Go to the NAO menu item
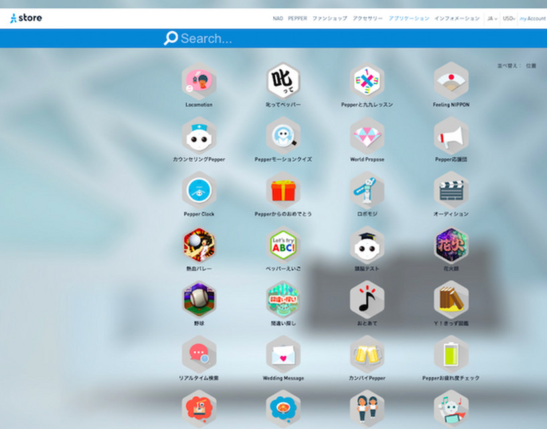This screenshot has height=429, width=547. [278, 19]
